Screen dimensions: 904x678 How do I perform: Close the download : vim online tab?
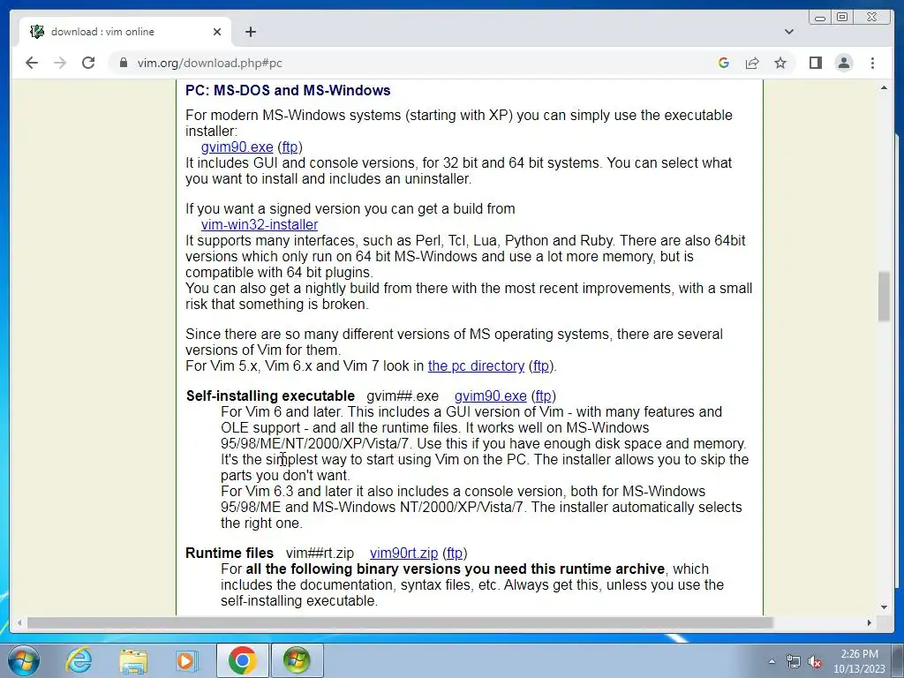217,32
